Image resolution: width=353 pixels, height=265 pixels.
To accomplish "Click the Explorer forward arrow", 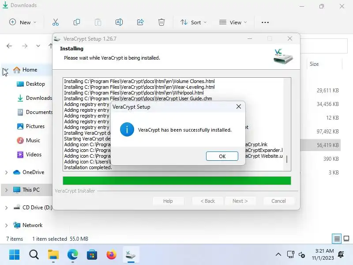I will pos(25,46).
